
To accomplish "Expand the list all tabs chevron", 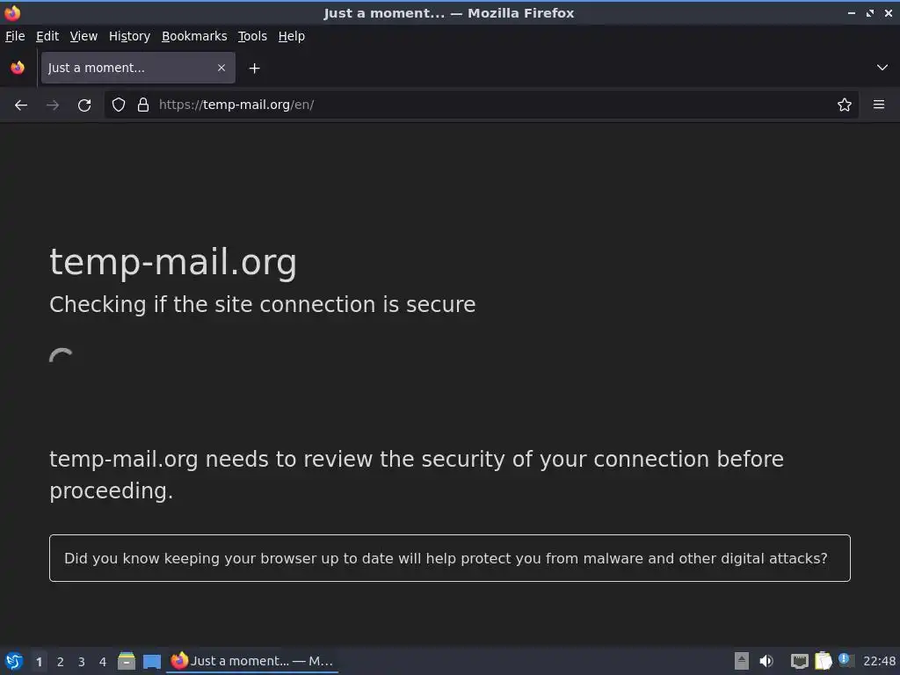I will tap(882, 68).
